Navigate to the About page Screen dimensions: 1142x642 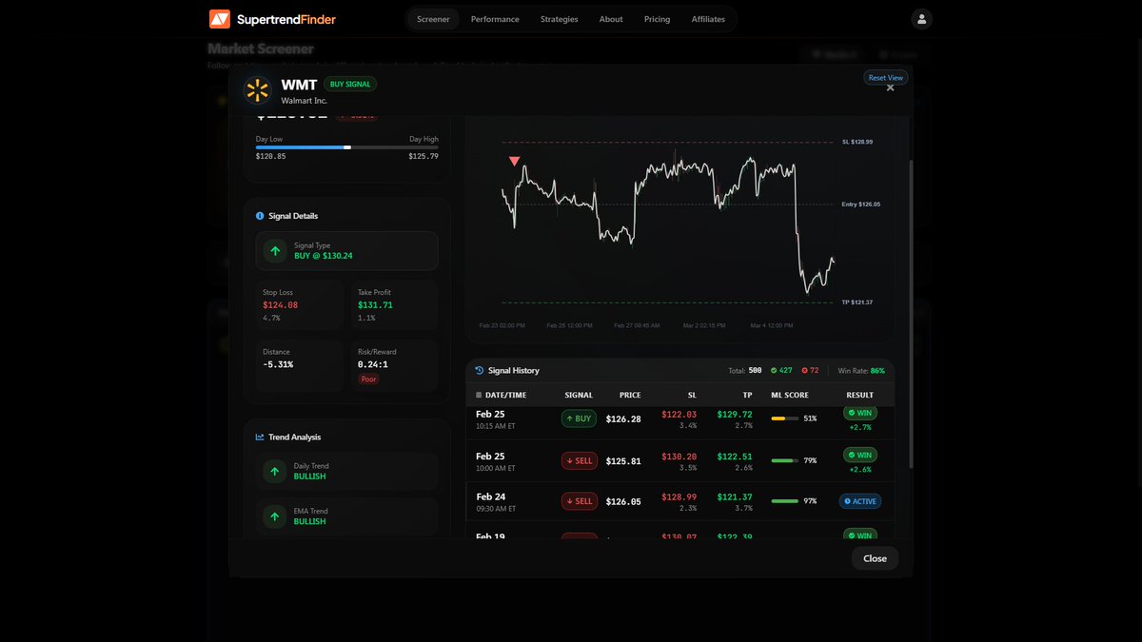[611, 19]
